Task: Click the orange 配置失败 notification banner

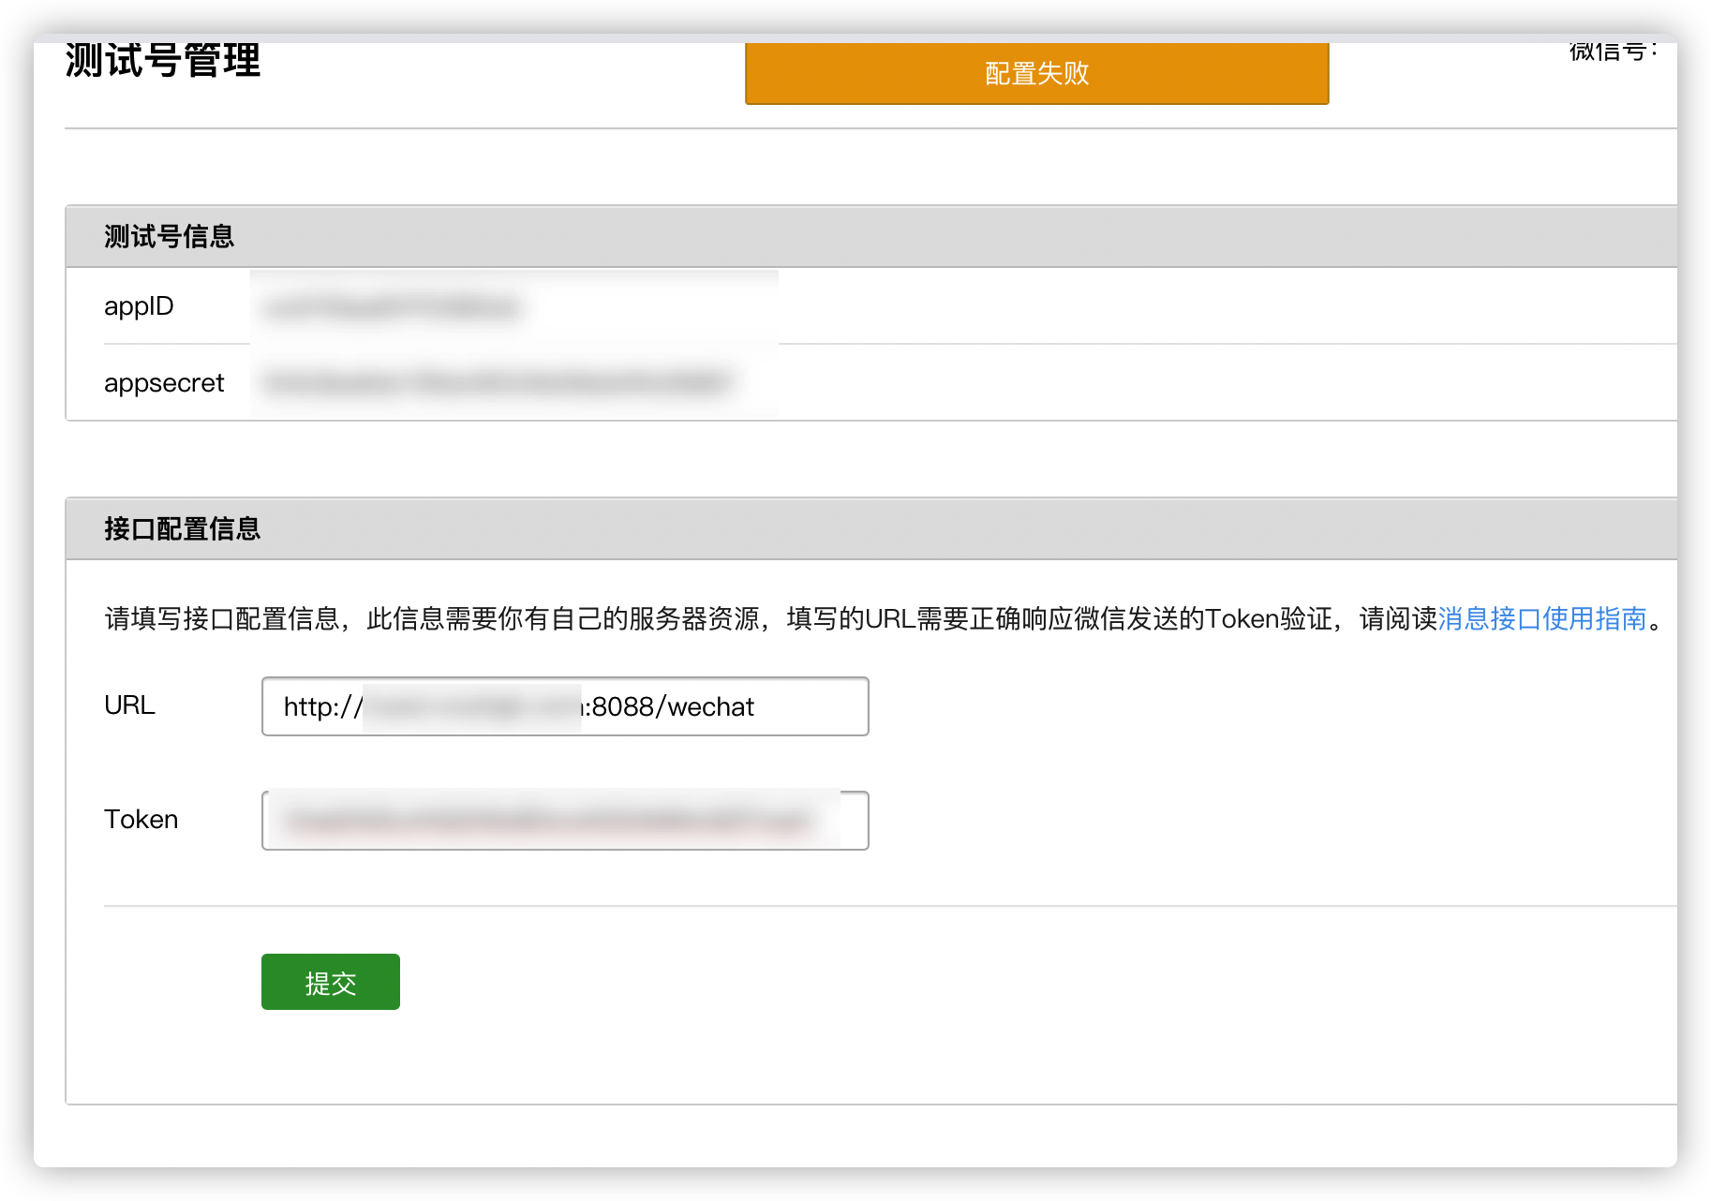Action: [1036, 73]
